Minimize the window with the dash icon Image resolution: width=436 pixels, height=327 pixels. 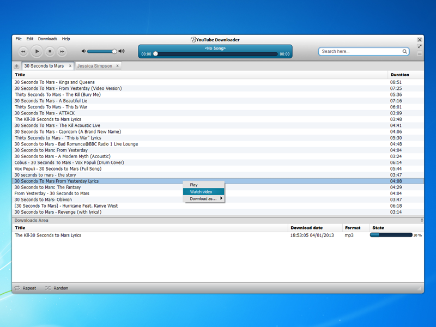pos(420,53)
